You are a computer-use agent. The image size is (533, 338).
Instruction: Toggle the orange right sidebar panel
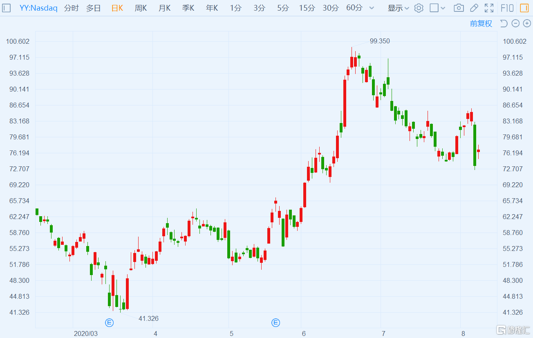524,8
